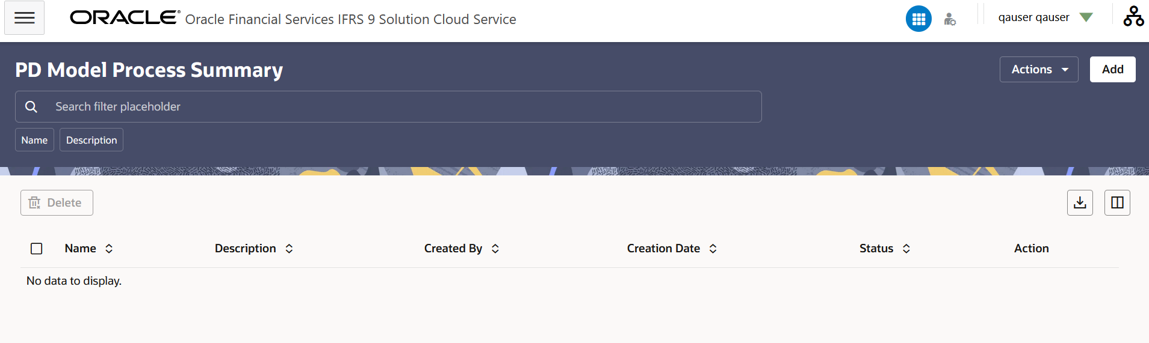Open the hamburger navigation menu
The image size is (1149, 343).
pyautogui.click(x=24, y=18)
